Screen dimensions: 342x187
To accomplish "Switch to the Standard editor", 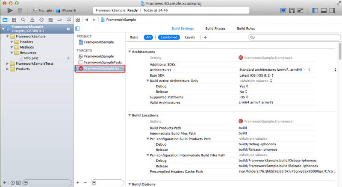I will pos(283,11).
